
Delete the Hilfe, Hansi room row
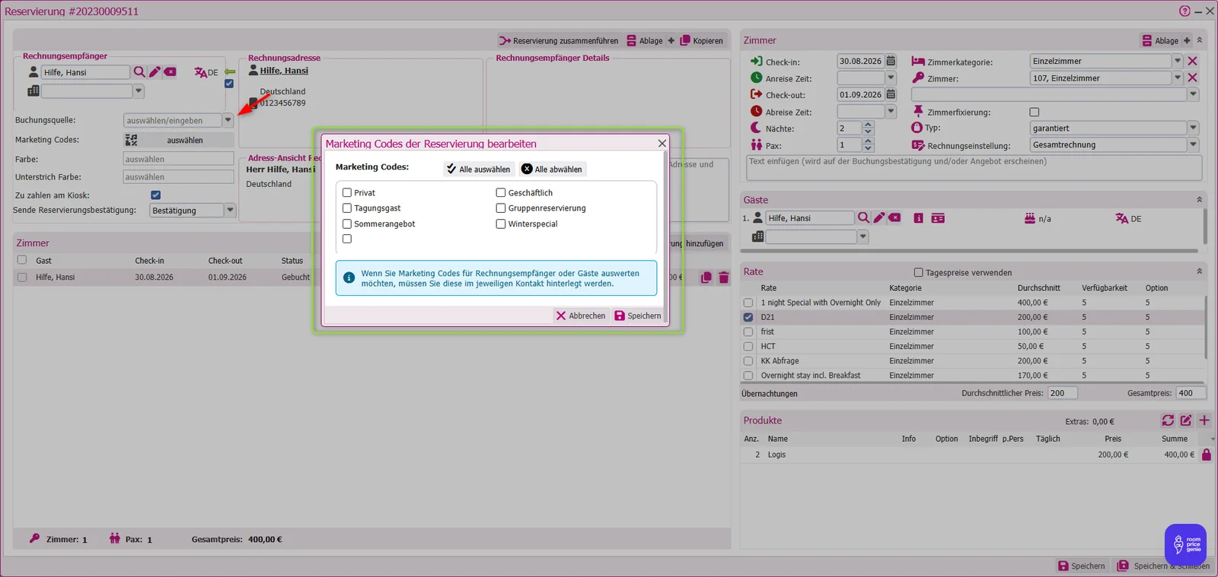pos(724,277)
